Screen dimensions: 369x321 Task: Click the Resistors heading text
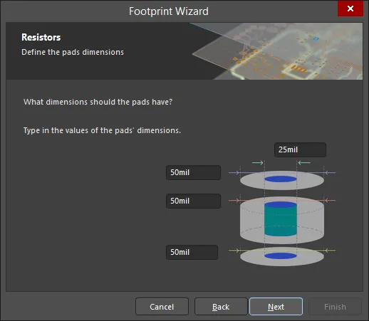41,37
